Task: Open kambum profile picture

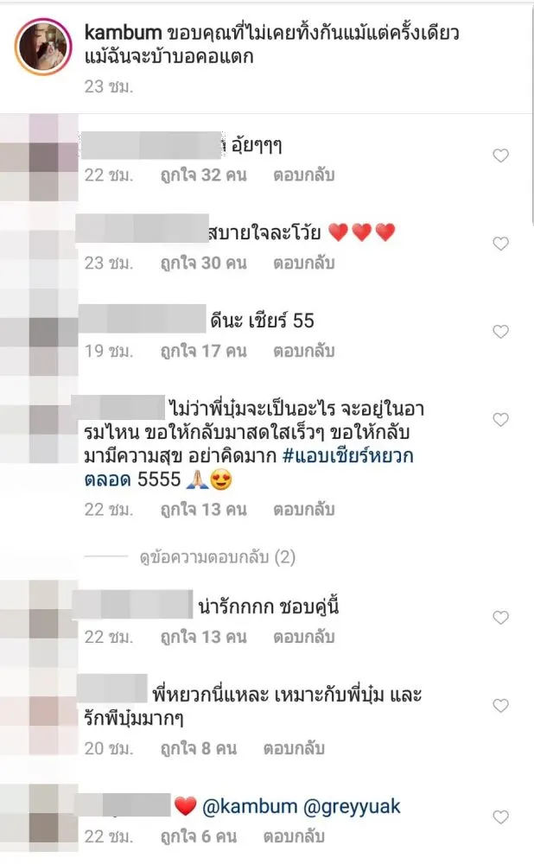Action: click(43, 47)
